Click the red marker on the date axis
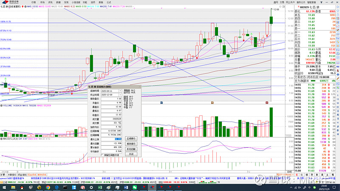The width and height of the screenshot is (340, 191). click(x=266, y=102)
